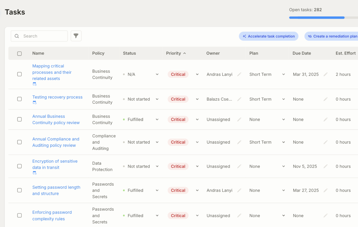
Task: Click calendar icon under Mapping critical processes
Action: click(x=35, y=84)
